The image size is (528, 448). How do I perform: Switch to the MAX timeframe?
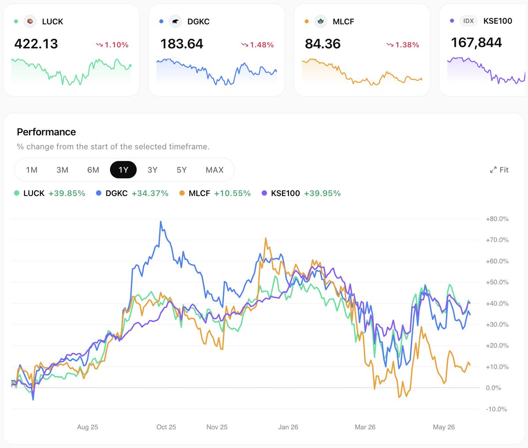point(215,170)
